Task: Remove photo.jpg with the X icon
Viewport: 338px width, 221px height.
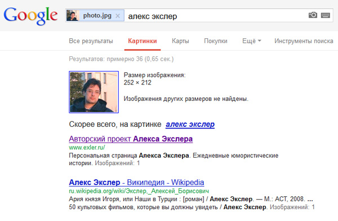Action: [x=118, y=16]
